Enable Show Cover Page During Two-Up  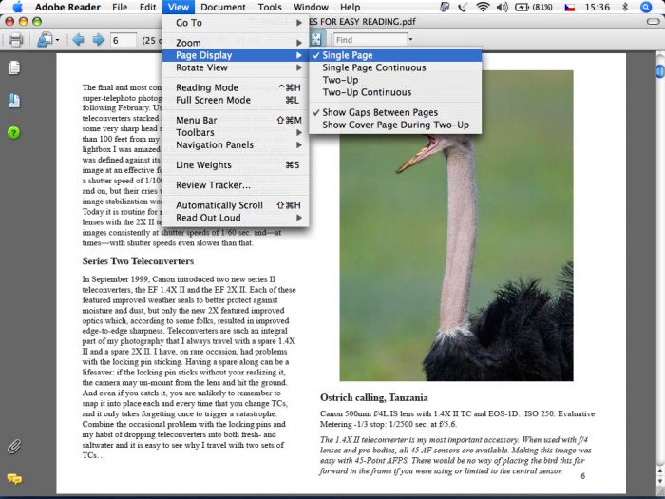[395, 125]
